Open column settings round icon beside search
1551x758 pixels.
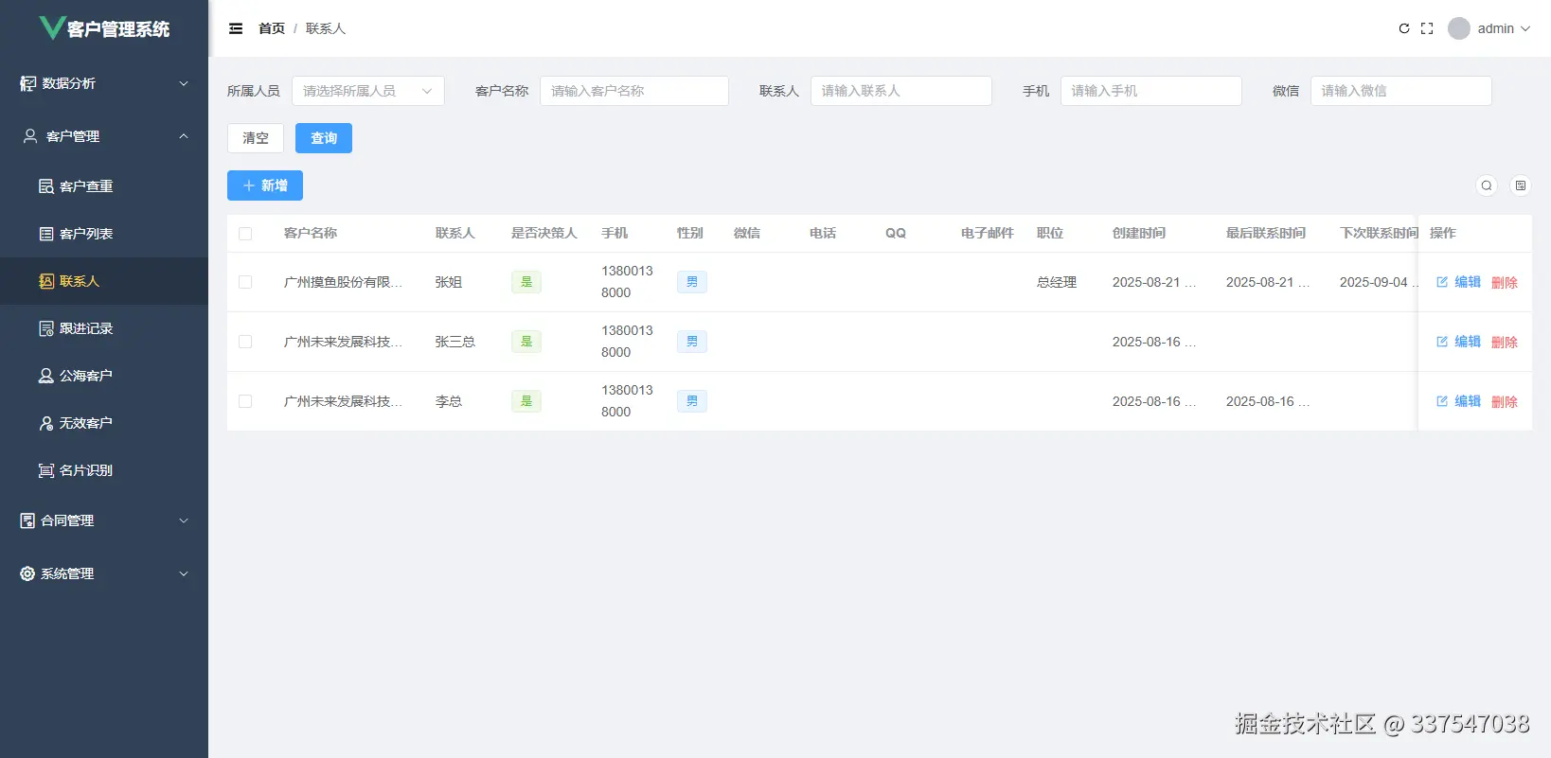1521,185
